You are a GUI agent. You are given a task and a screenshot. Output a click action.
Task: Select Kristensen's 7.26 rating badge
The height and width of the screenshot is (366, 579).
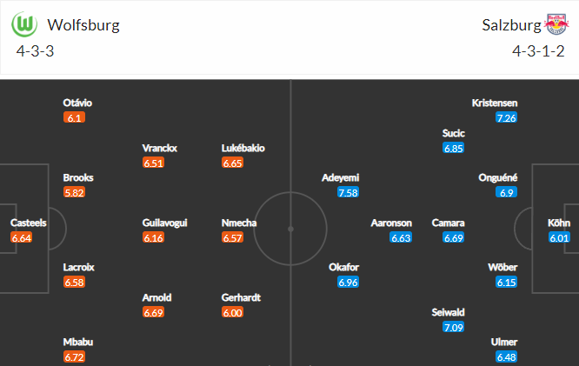pos(506,118)
